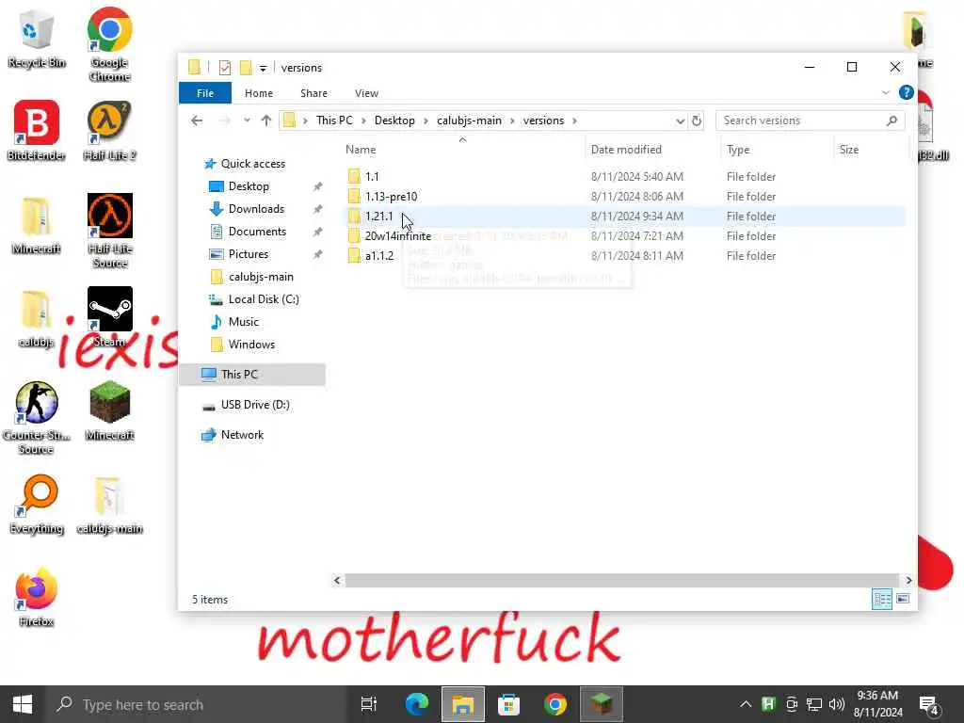The width and height of the screenshot is (964, 723).
Task: Go up one level with Up arrow
Action: (266, 120)
